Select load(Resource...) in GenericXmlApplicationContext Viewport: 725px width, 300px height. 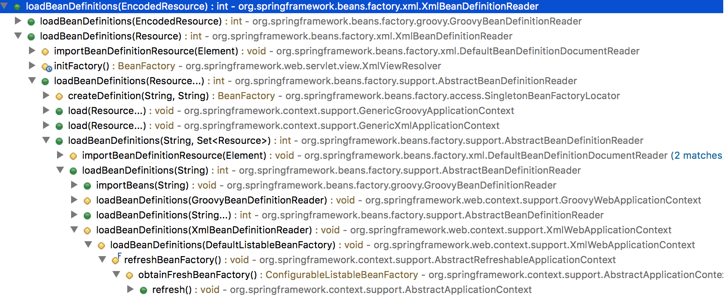[284, 126]
